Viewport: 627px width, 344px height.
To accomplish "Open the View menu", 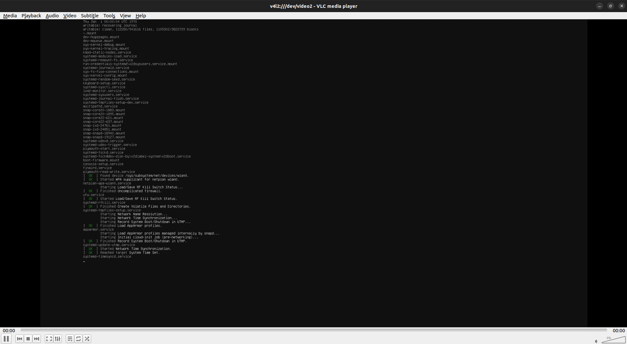I will [x=125, y=15].
